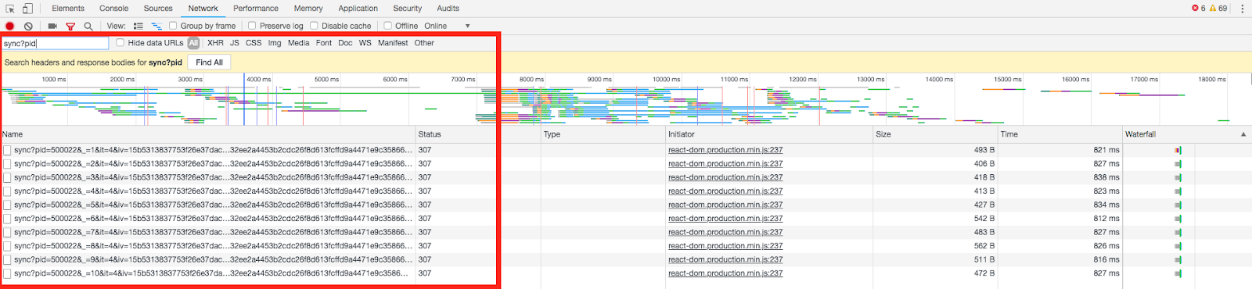
Task: Filter requests by JS
Action: (235, 43)
